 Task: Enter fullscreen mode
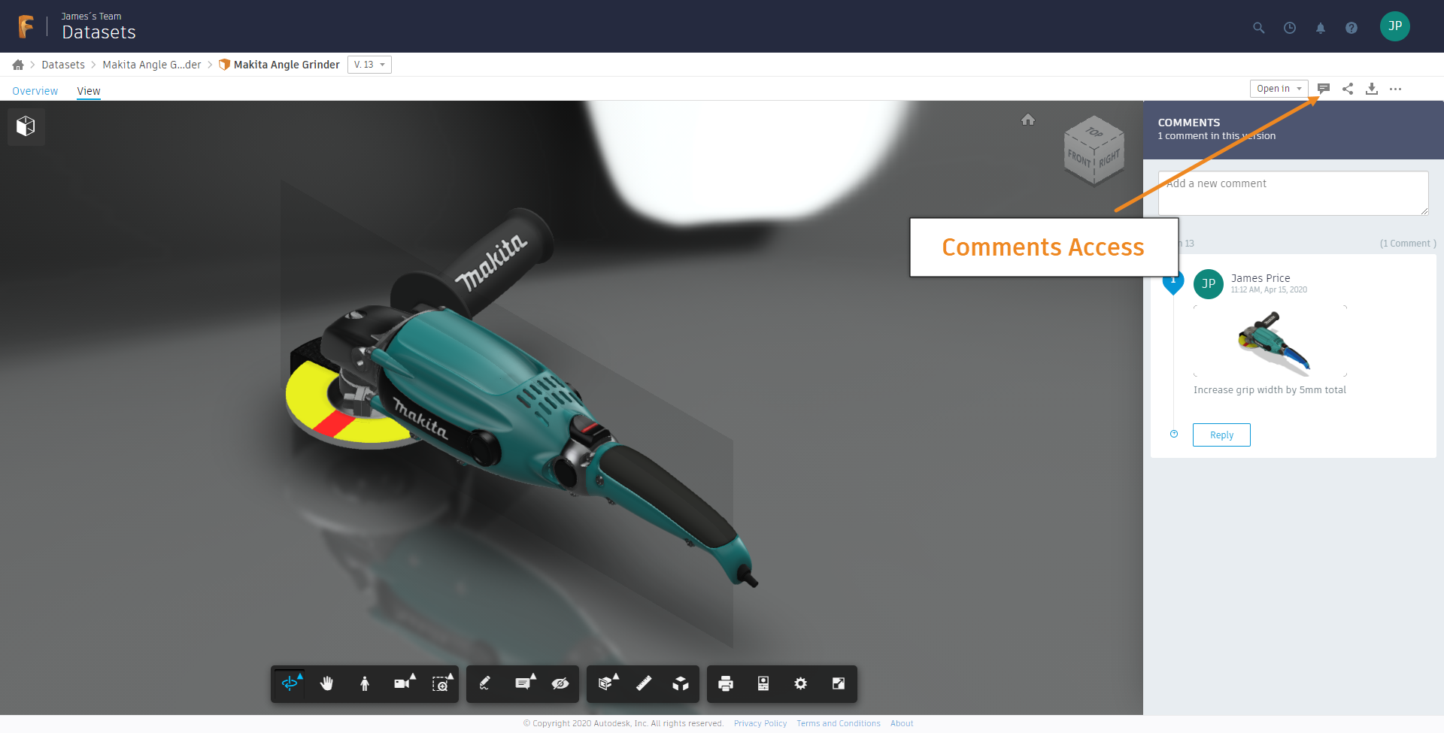pyautogui.click(x=839, y=683)
